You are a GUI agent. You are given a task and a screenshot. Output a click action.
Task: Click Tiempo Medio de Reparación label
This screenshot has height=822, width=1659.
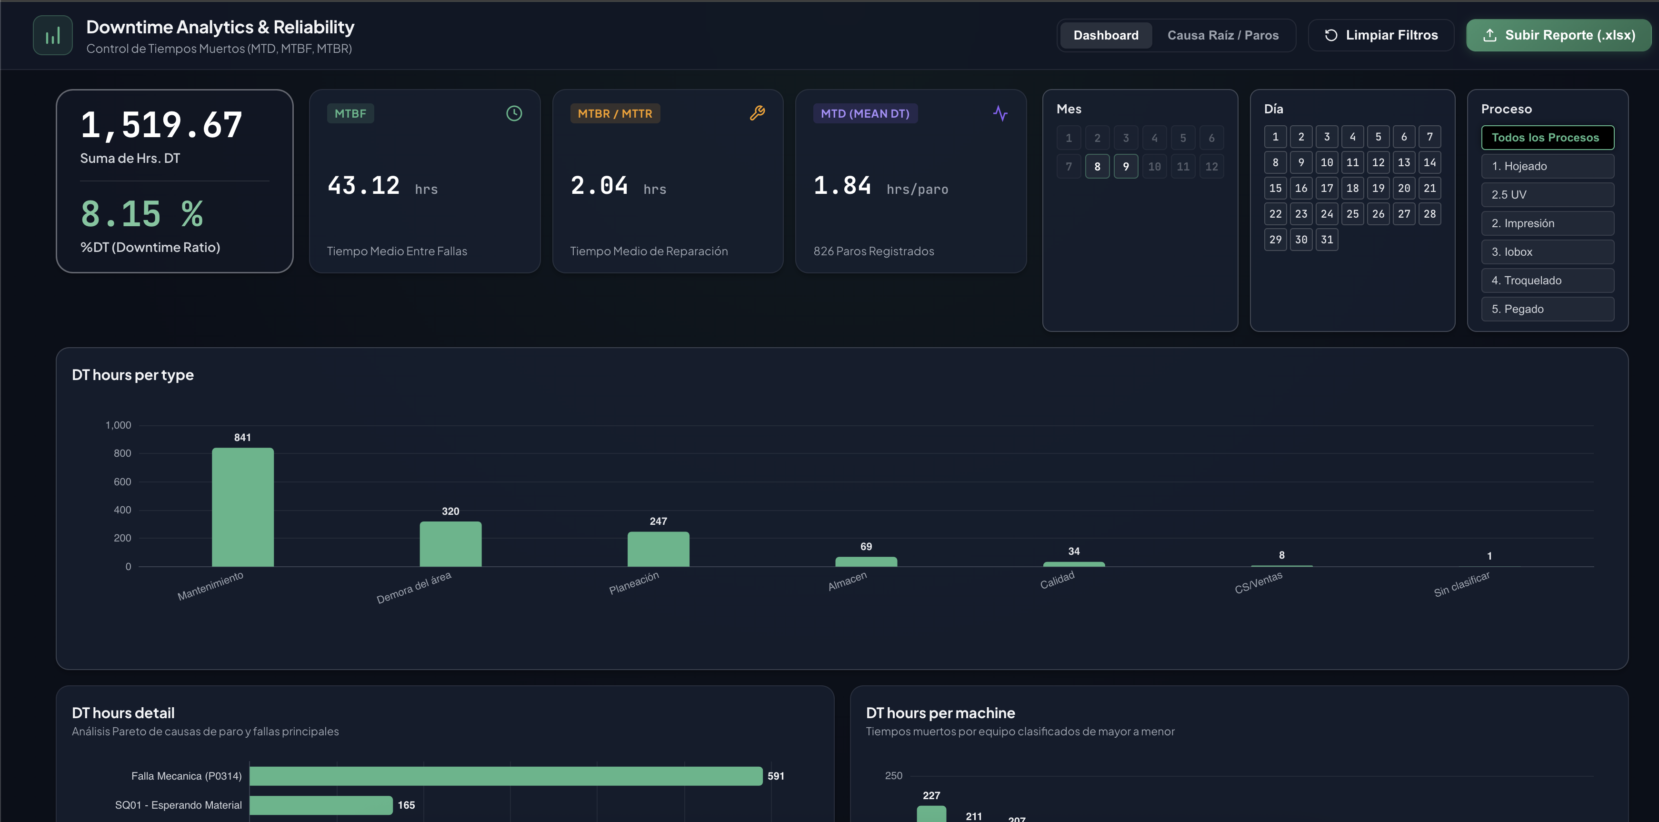[x=649, y=251]
